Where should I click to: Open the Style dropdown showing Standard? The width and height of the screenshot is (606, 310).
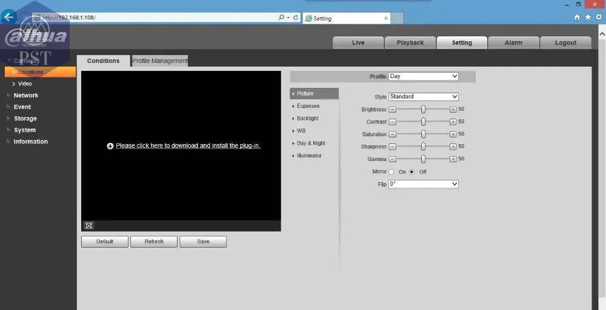[x=423, y=97]
